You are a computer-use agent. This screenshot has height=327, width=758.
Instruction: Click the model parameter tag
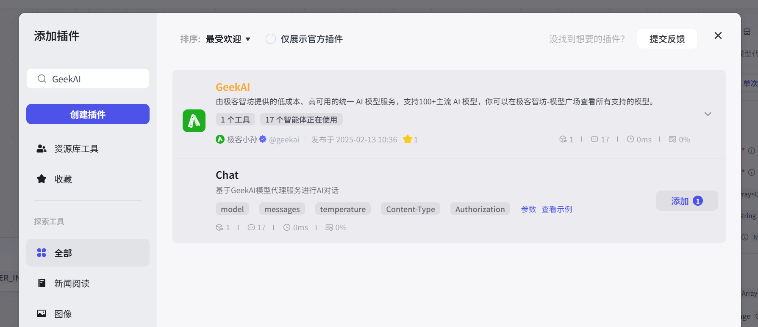tap(232, 209)
